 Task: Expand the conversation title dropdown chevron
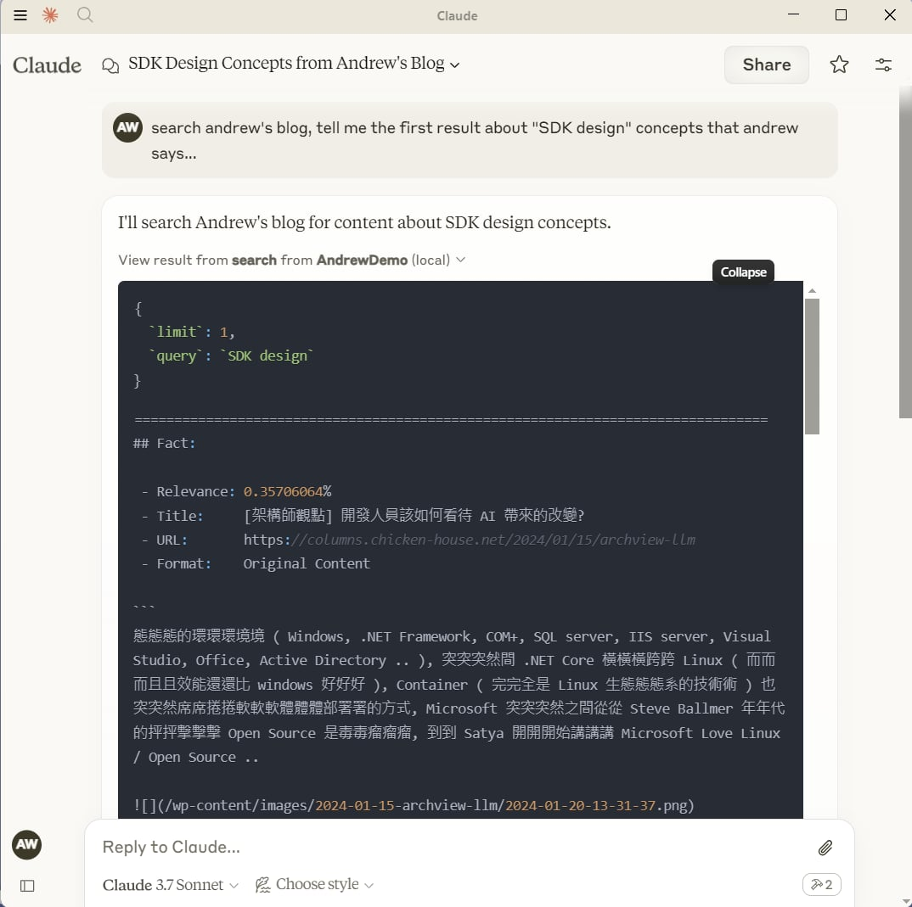point(455,64)
